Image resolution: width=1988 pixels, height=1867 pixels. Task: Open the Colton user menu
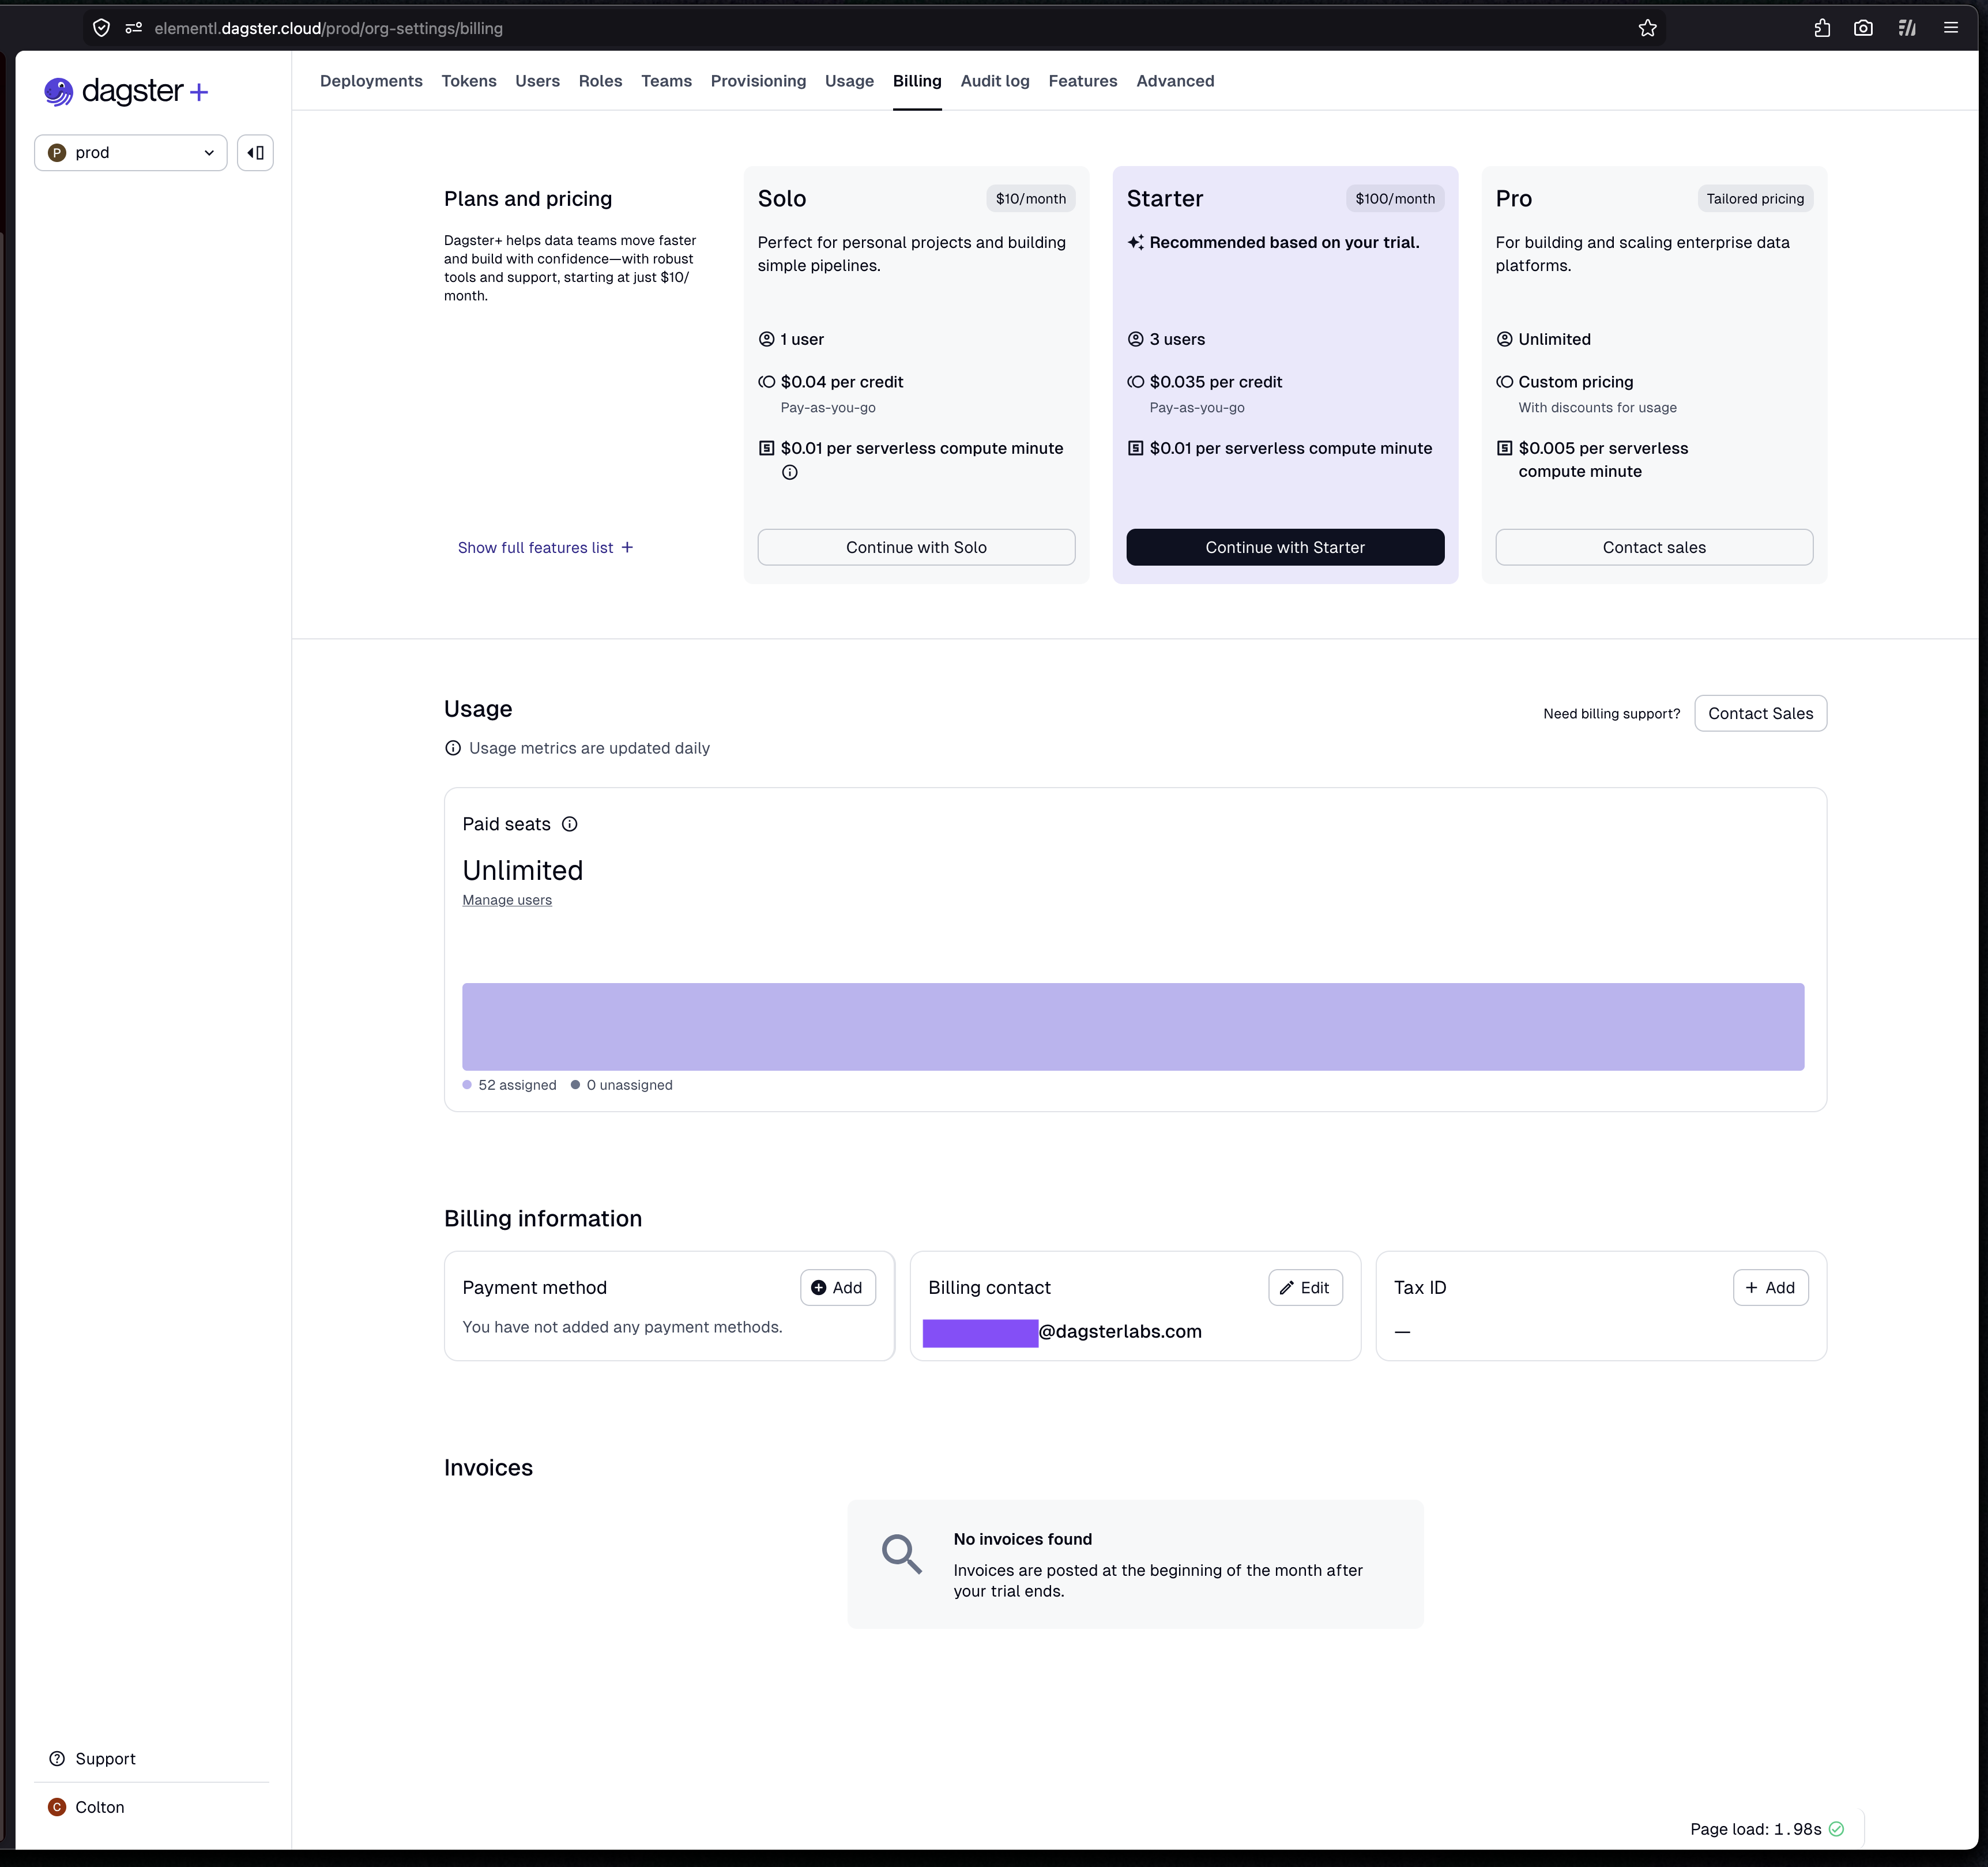click(87, 1807)
